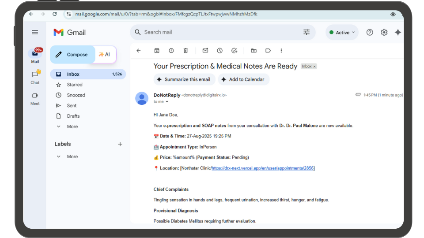Viewport: 424px width, 238px height.
Task: Open Gmail settings gear
Action: [384, 32]
